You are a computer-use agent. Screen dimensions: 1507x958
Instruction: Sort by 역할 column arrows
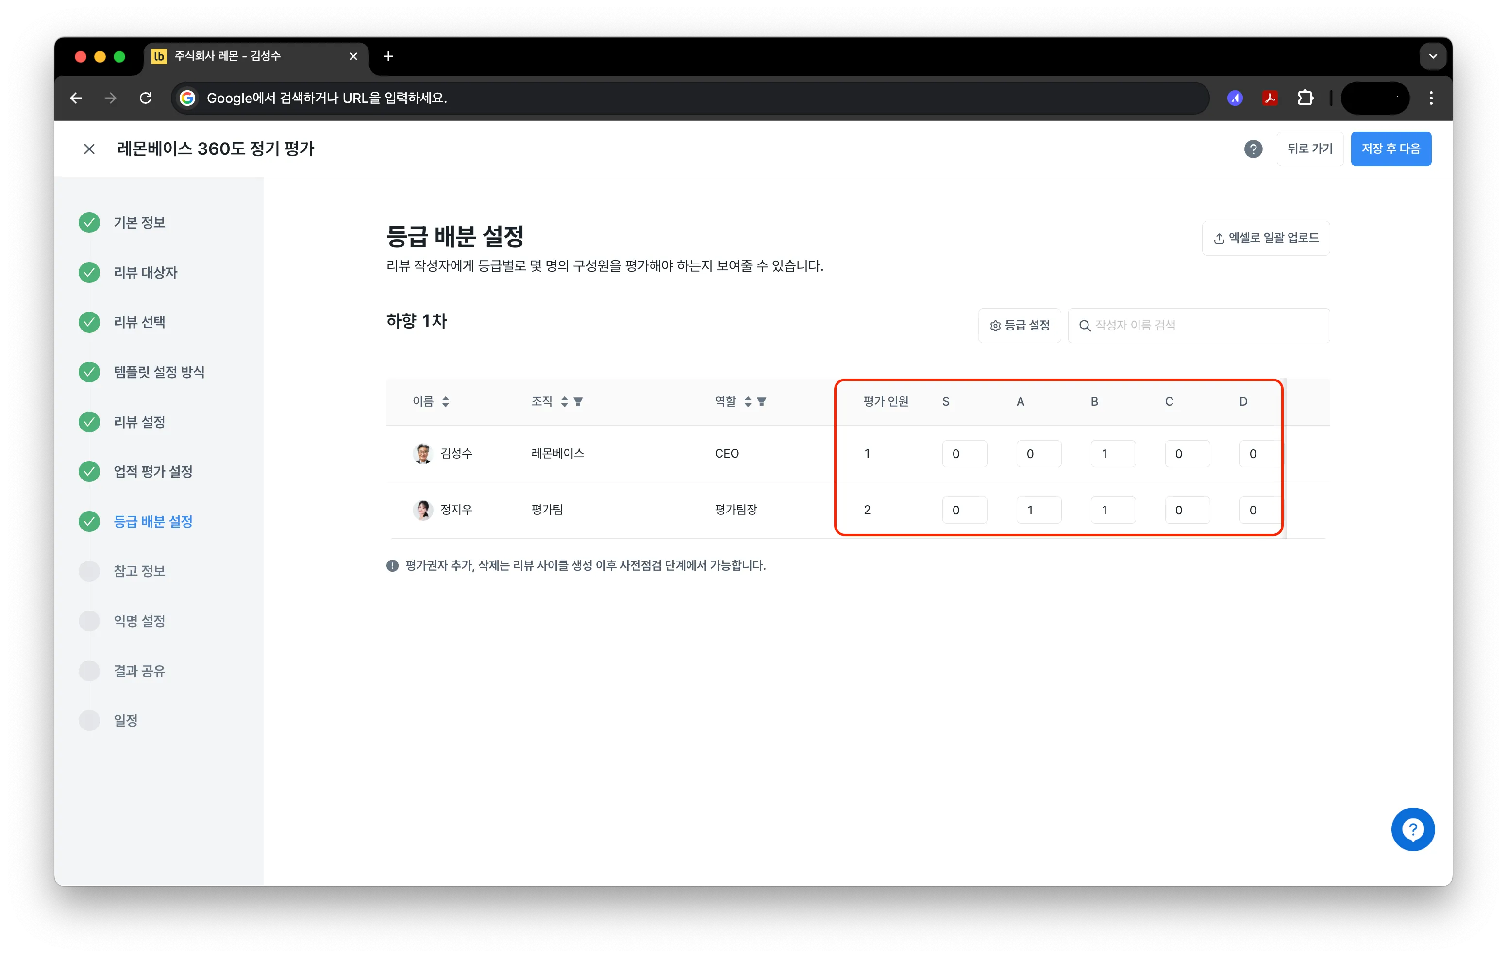point(748,402)
